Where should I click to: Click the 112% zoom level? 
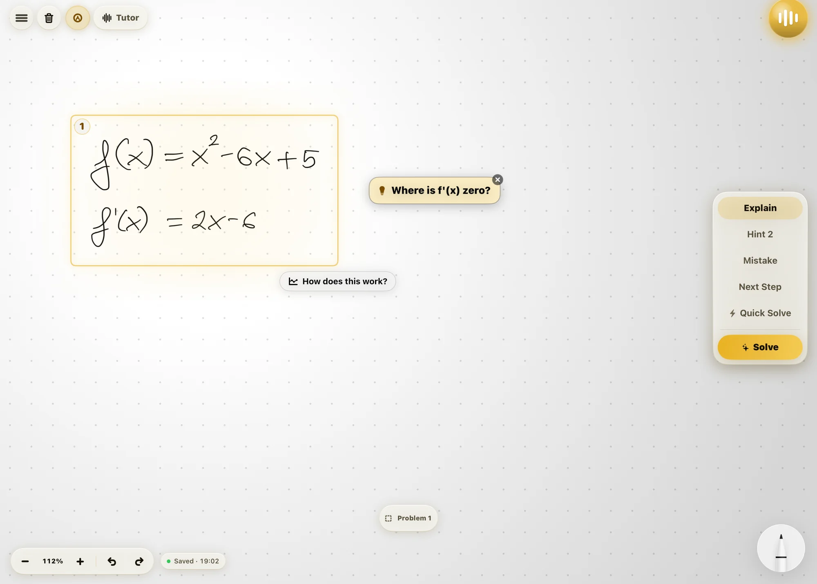[x=53, y=561]
